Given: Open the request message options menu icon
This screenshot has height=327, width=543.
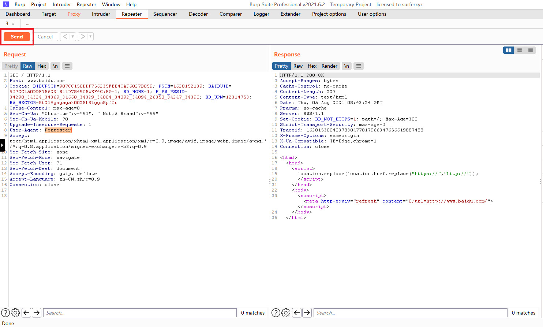Looking at the screenshot, I should coord(67,66).
